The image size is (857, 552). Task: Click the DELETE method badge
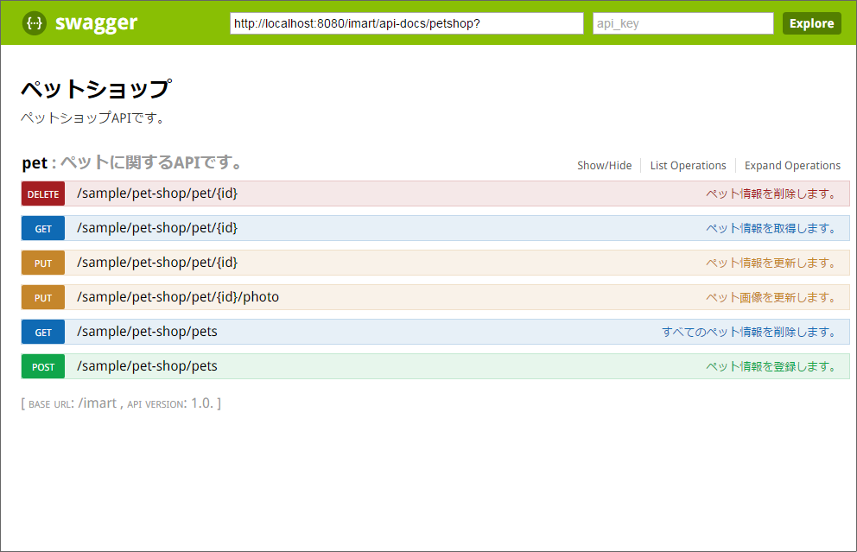pos(43,194)
